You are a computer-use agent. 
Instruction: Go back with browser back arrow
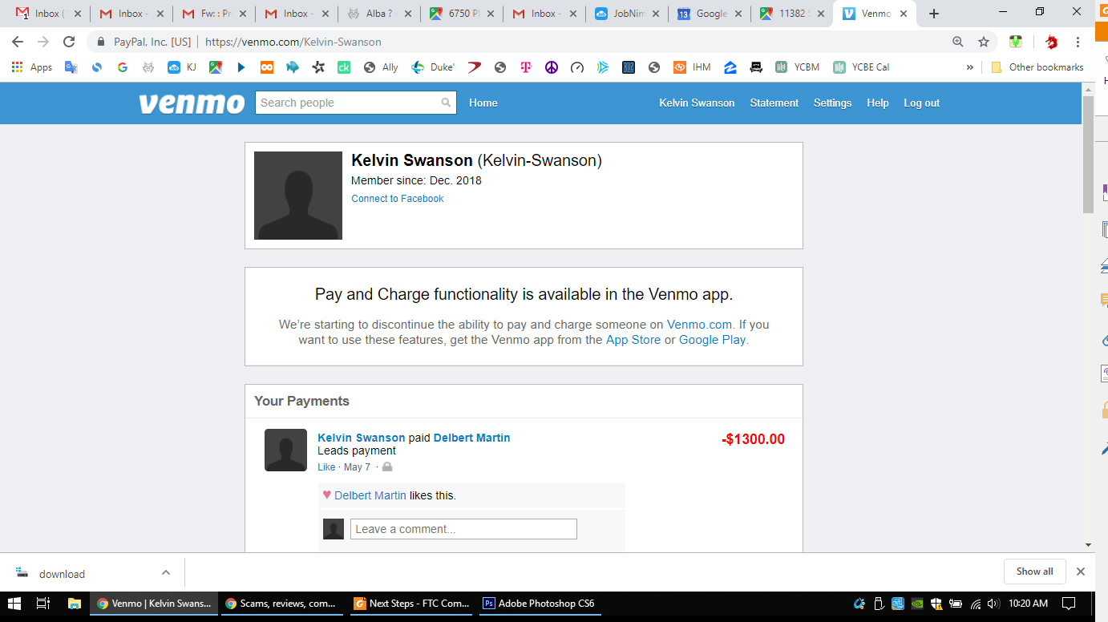coord(18,42)
